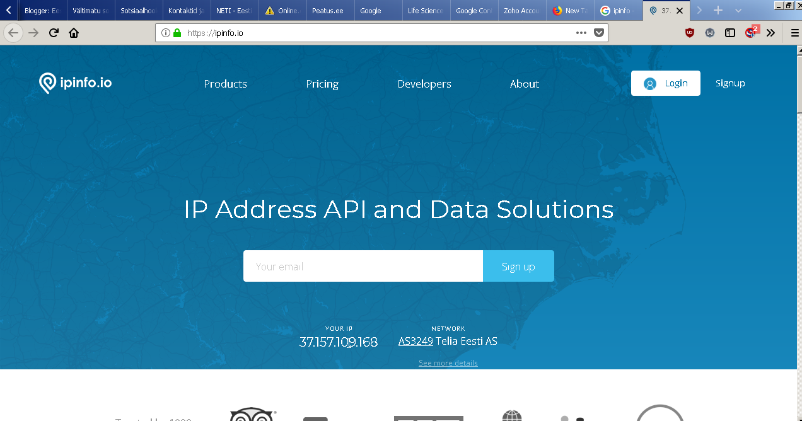Image resolution: width=802 pixels, height=421 pixels.
Task: Click the Sign up button
Action: point(518,266)
